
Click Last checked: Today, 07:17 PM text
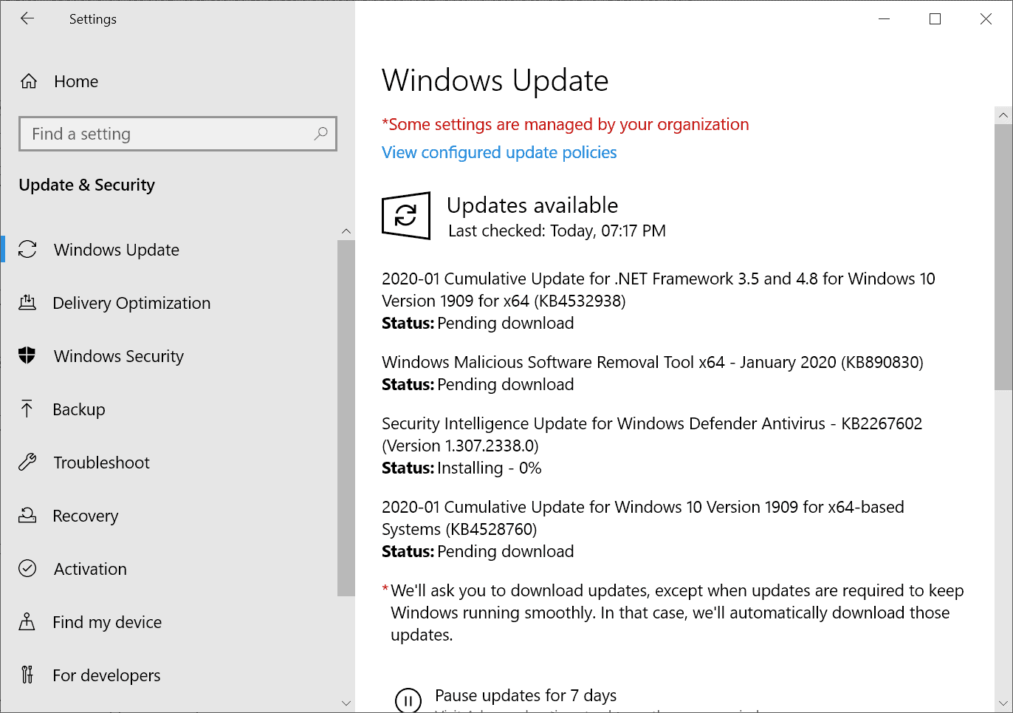point(557,231)
